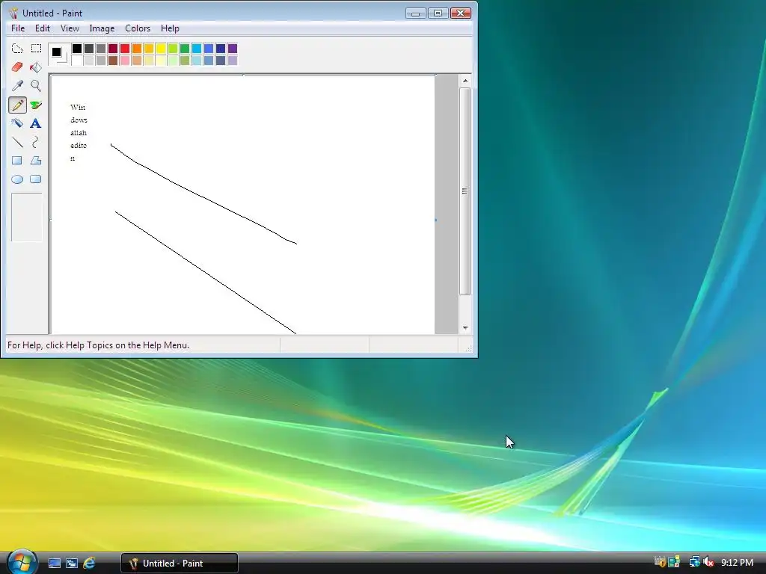
Task: Activate the Magnifier tool
Action: click(36, 86)
